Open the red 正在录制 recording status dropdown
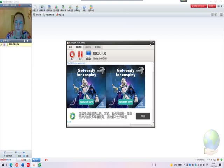The image size is (224, 168). point(198,6)
